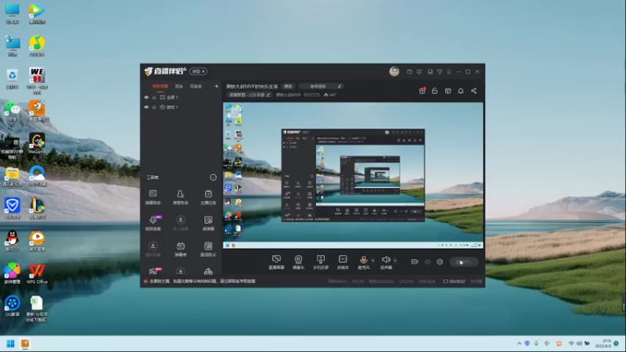The width and height of the screenshot is (626, 352).
Task: Click the stream title text above the preview
Action: coord(252,86)
